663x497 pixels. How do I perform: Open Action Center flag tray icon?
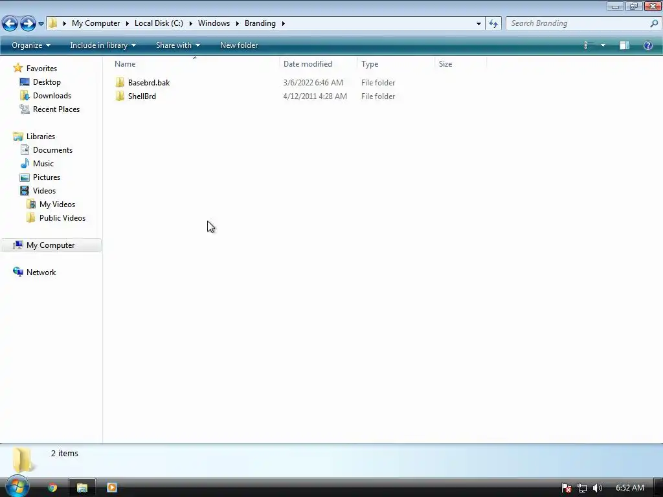tap(567, 488)
